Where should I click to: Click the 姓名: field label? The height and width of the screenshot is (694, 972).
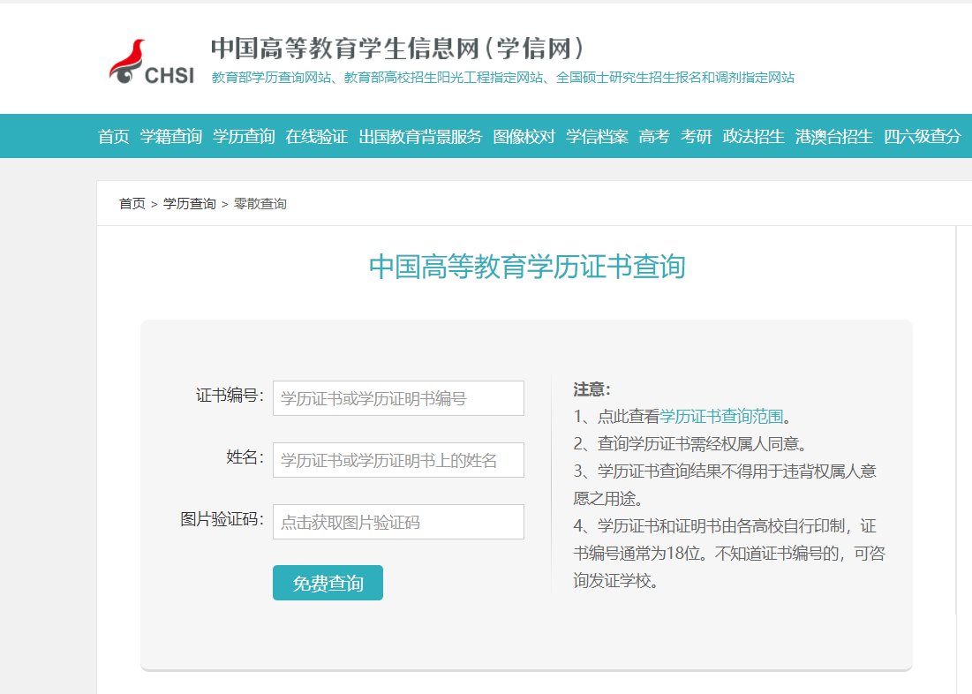coord(245,457)
